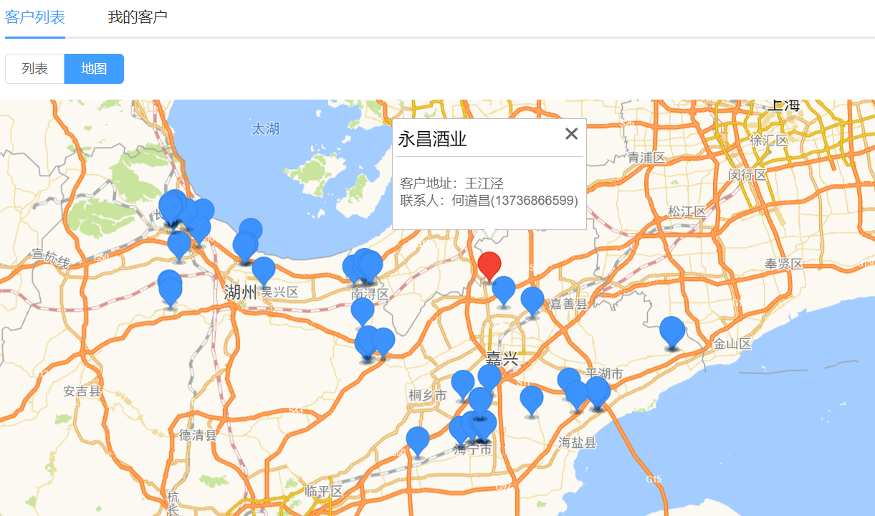Open the marker directly below 南浔区 label

tap(362, 310)
